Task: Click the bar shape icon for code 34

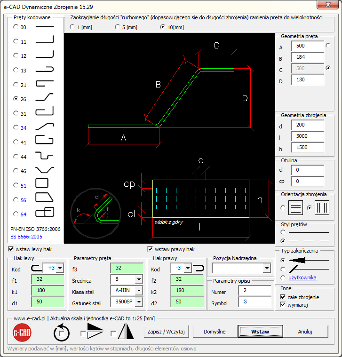Action: [45, 126]
